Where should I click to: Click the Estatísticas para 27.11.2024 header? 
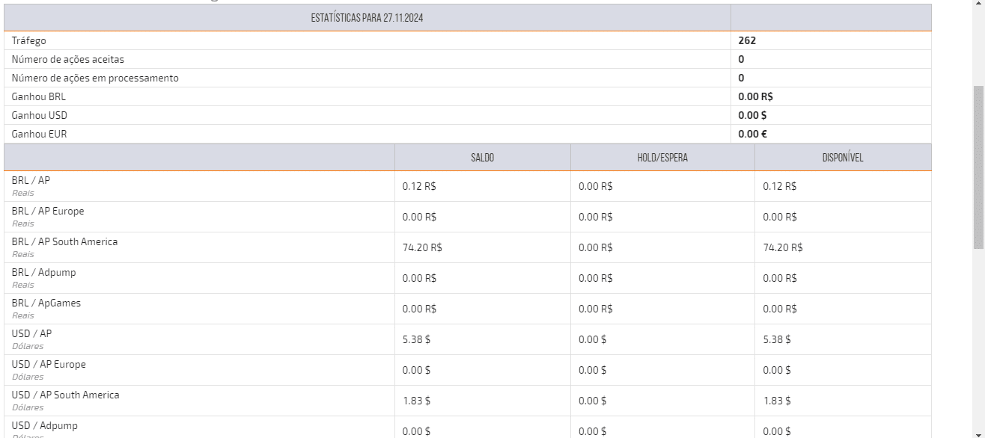pyautogui.click(x=367, y=17)
